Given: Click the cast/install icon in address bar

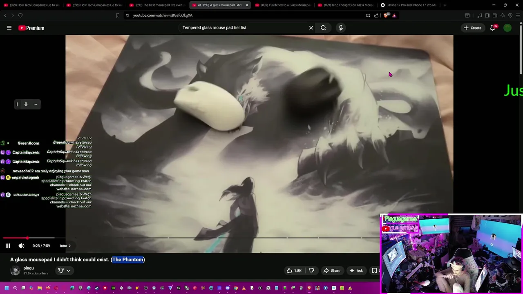Looking at the screenshot, I should (x=368, y=16).
